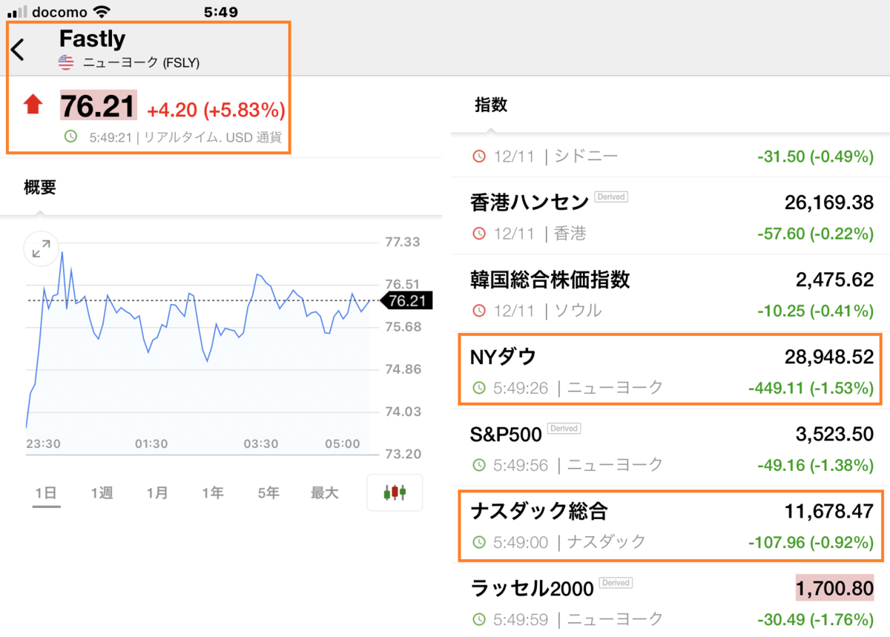The image size is (890, 637).
Task: Expand the price chart to fullscreen
Action: point(42,249)
